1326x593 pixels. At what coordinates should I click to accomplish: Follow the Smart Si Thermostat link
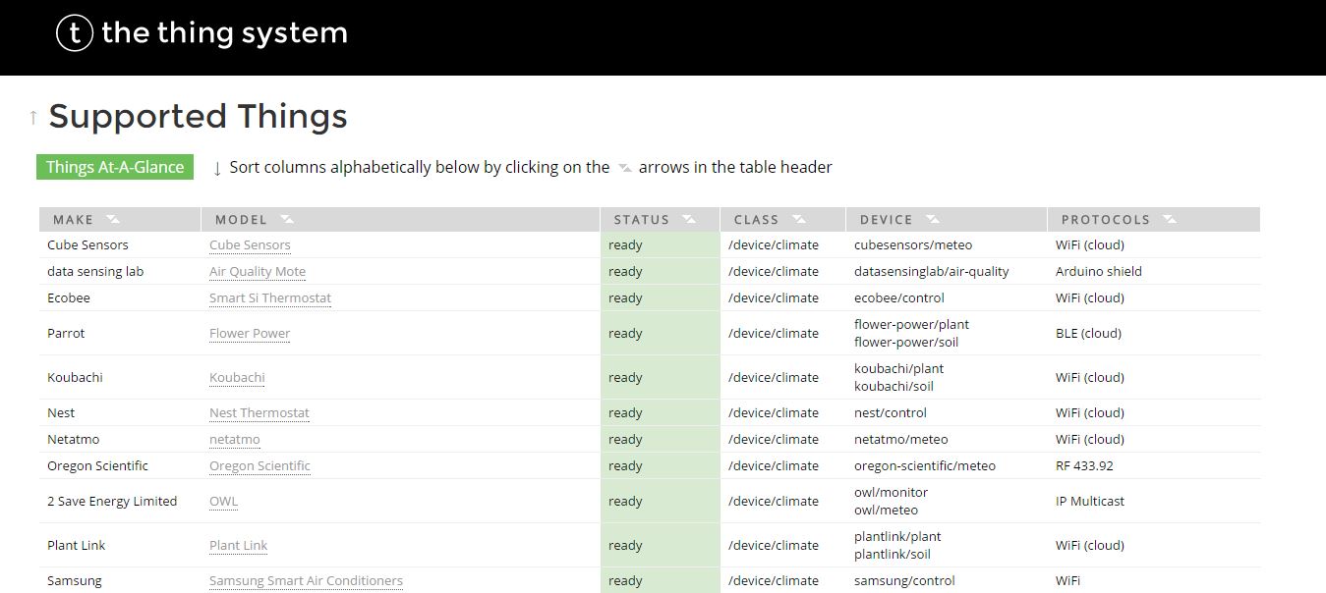(270, 298)
